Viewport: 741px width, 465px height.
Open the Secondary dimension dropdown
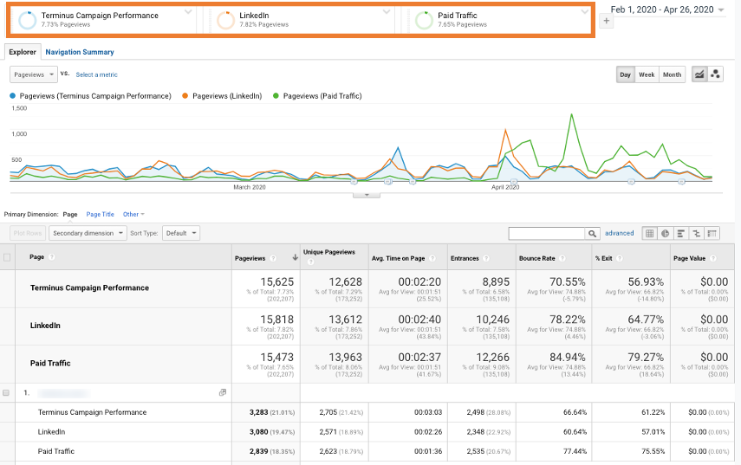pos(88,233)
